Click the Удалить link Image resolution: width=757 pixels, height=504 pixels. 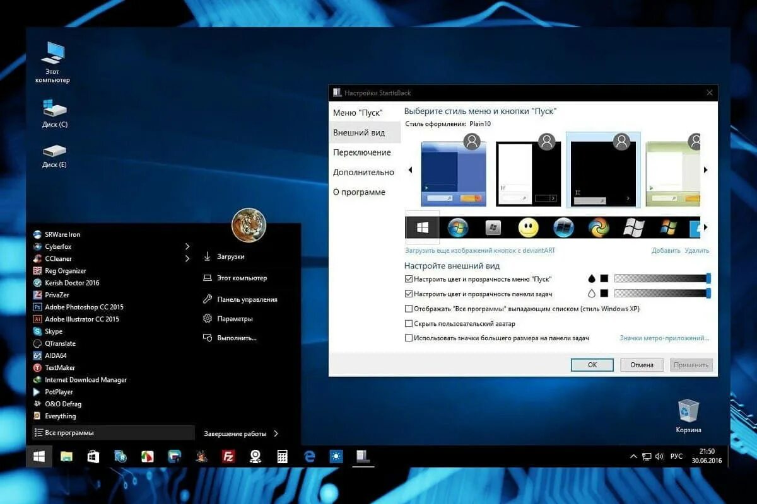tap(696, 251)
